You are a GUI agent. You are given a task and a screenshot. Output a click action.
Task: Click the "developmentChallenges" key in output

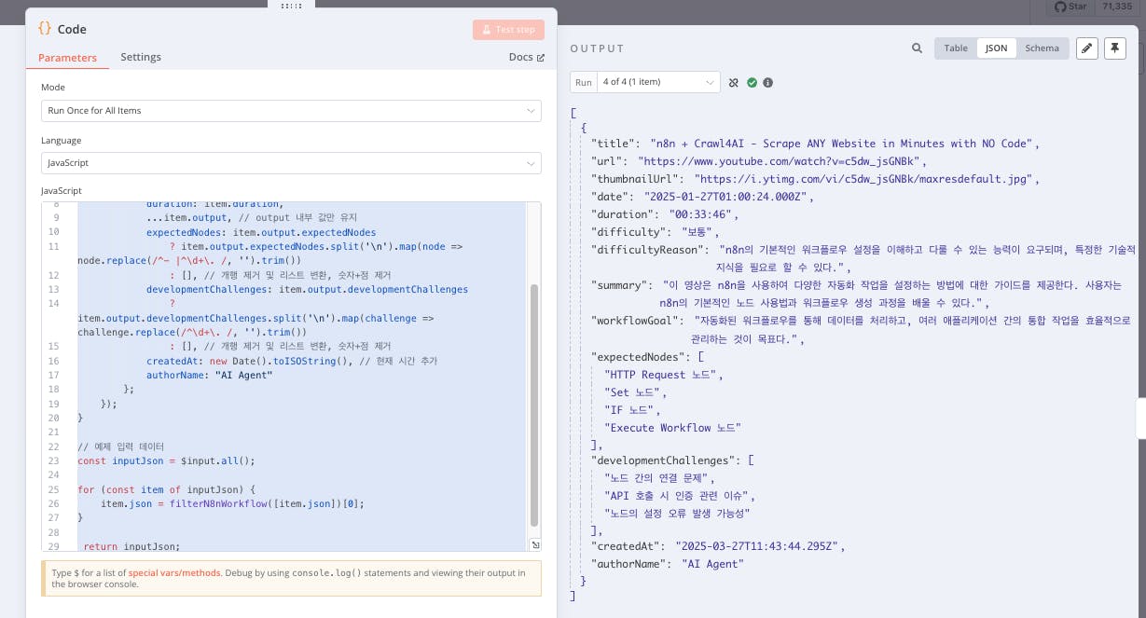[664, 460]
